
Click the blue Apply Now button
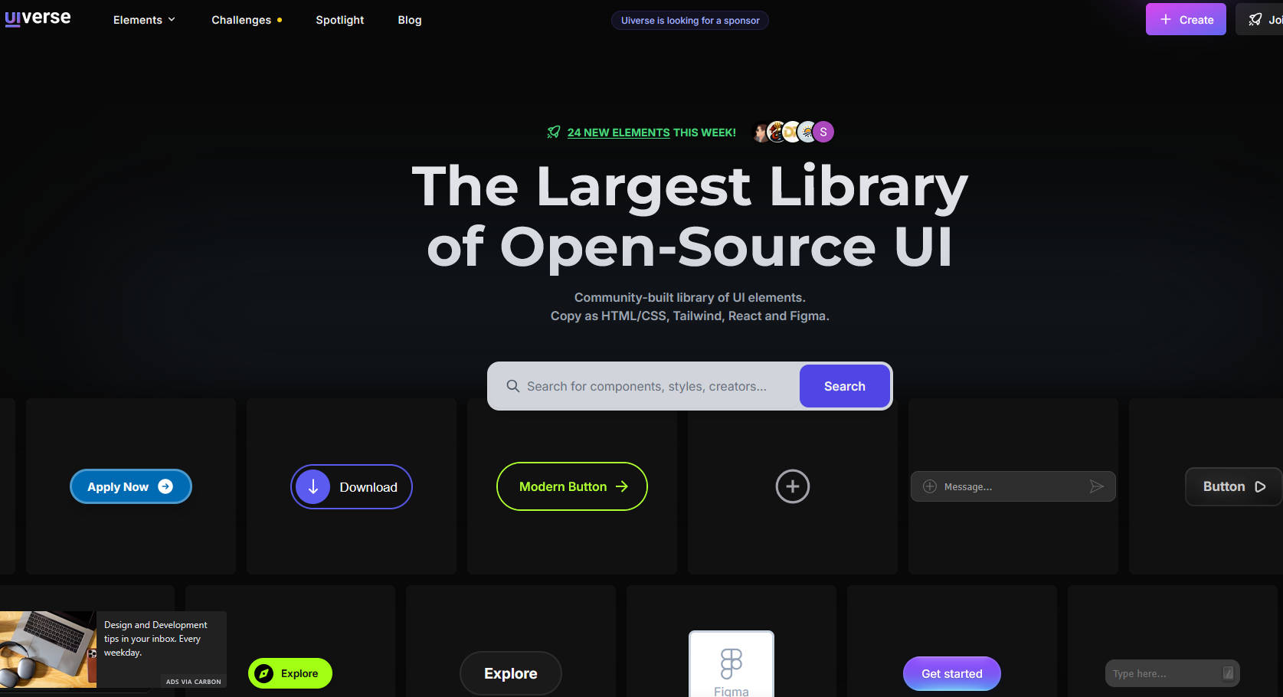tap(130, 486)
